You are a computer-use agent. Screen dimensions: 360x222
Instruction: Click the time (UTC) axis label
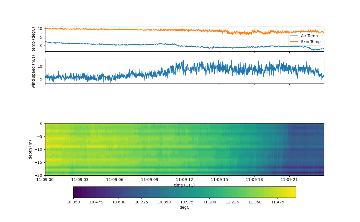pos(184,185)
